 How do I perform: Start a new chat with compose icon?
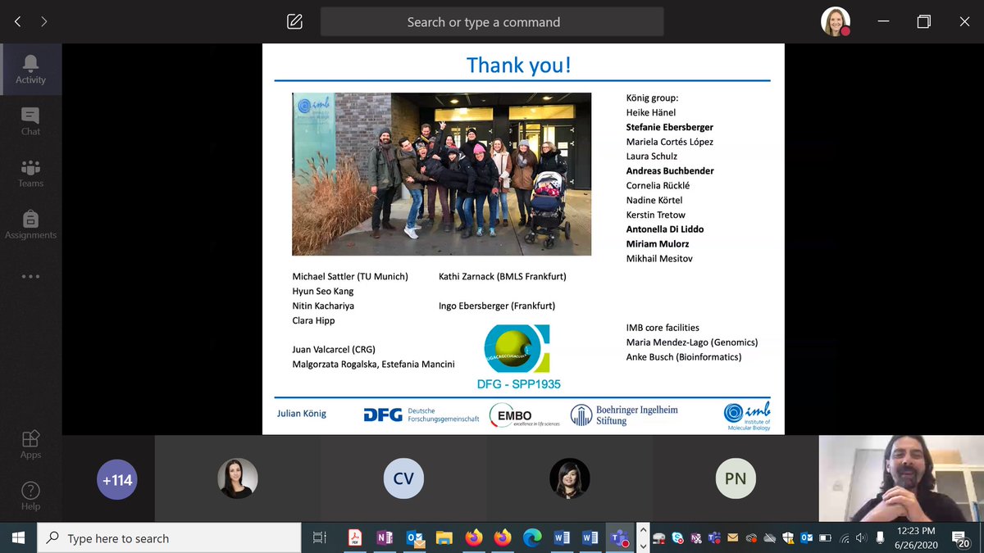pyautogui.click(x=295, y=22)
